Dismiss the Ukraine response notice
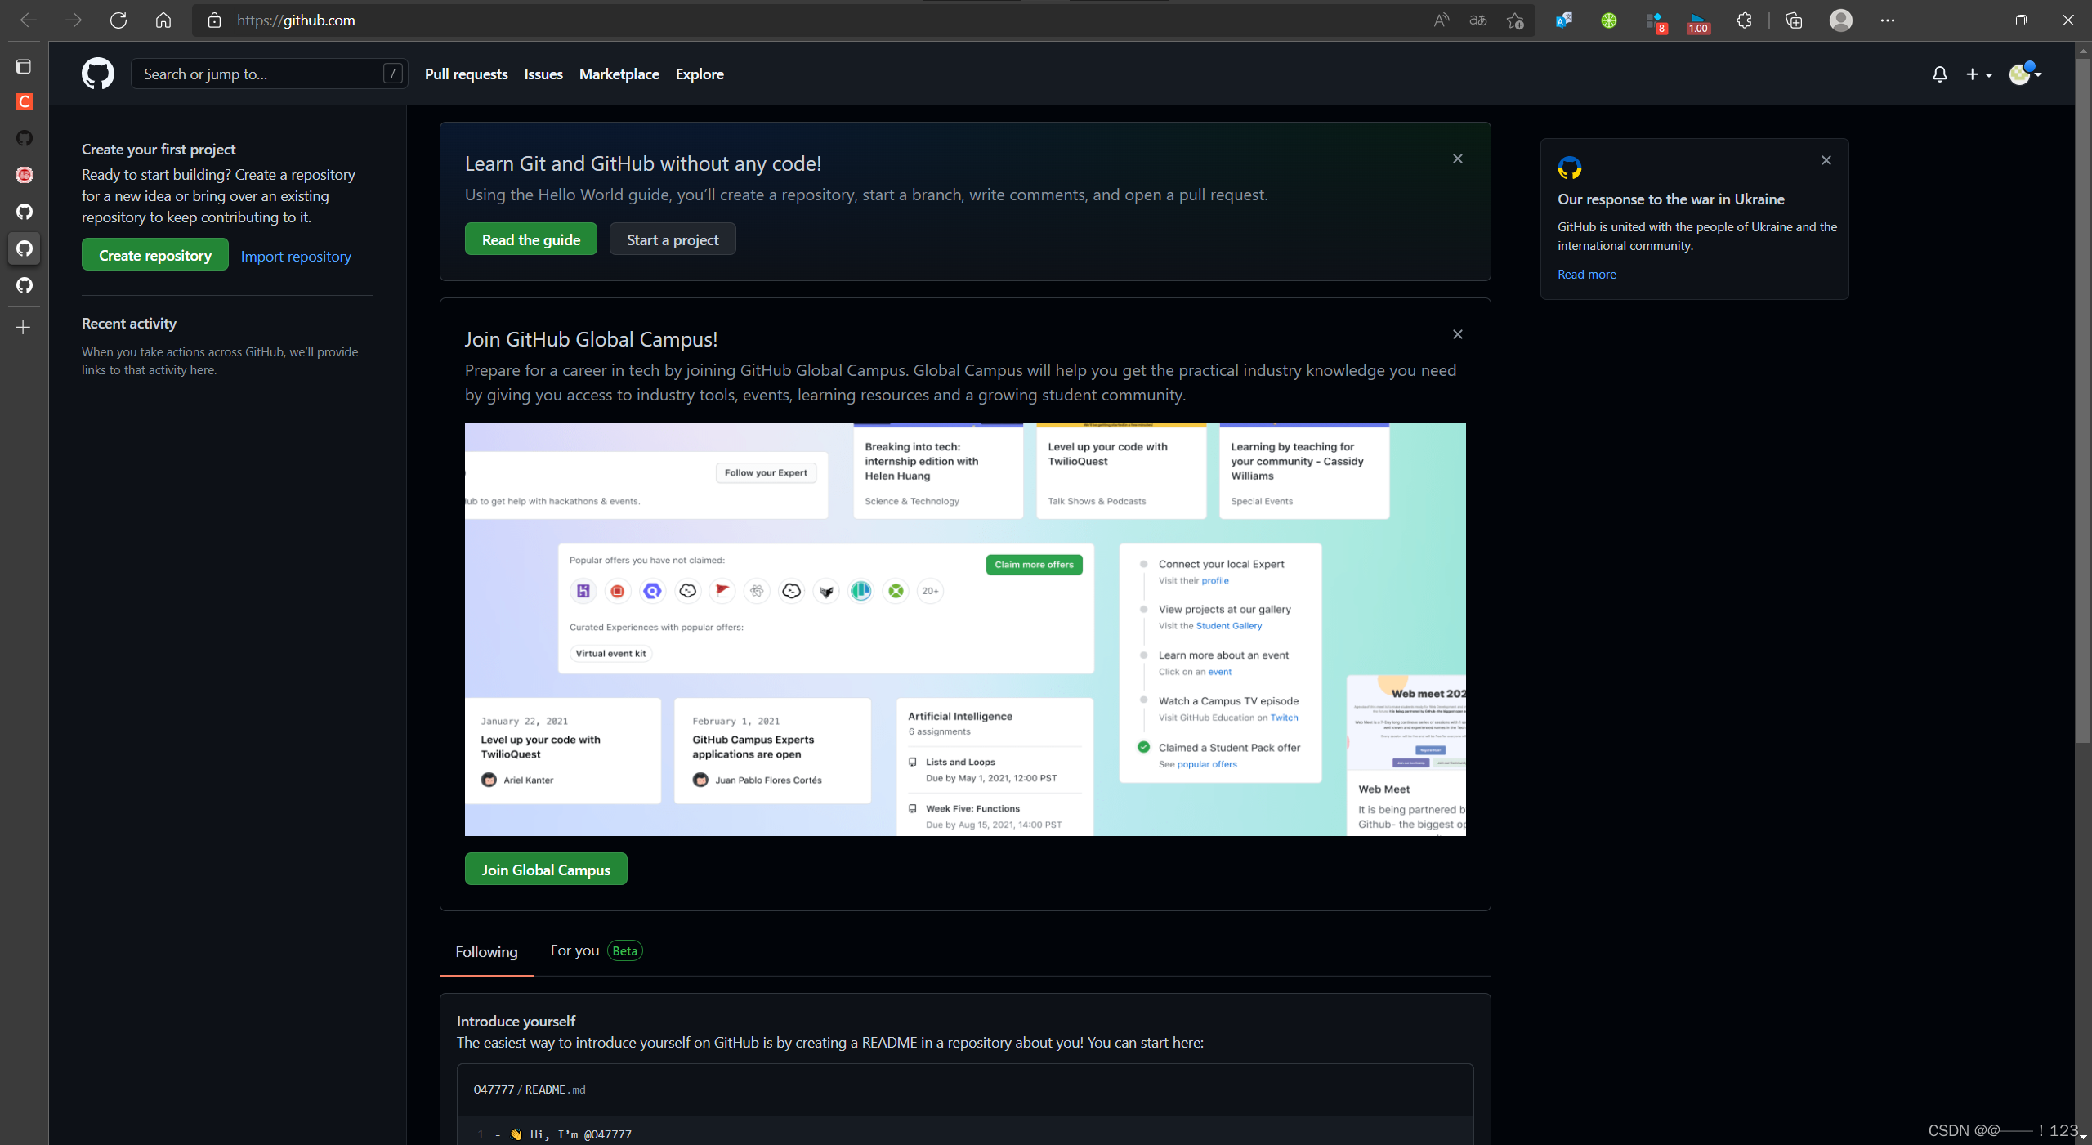The width and height of the screenshot is (2092, 1145). pyautogui.click(x=1826, y=160)
